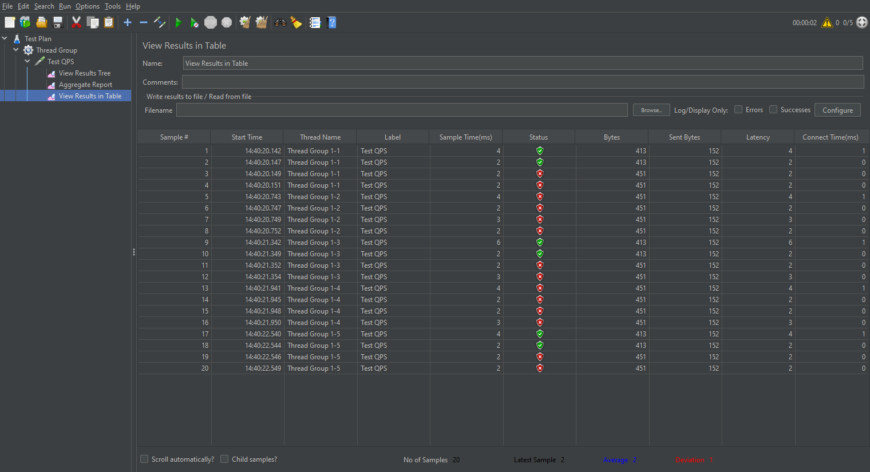
Task: Sort by Sample Time(ms) column header
Action: [465, 137]
